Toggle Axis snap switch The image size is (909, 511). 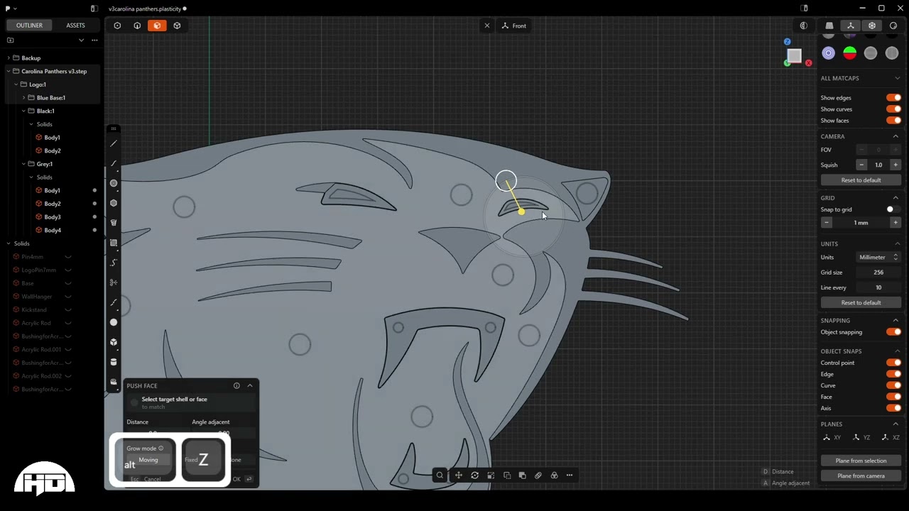tap(893, 408)
